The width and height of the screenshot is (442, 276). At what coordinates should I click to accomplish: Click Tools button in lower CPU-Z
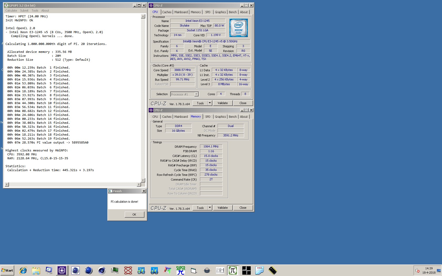(200, 208)
